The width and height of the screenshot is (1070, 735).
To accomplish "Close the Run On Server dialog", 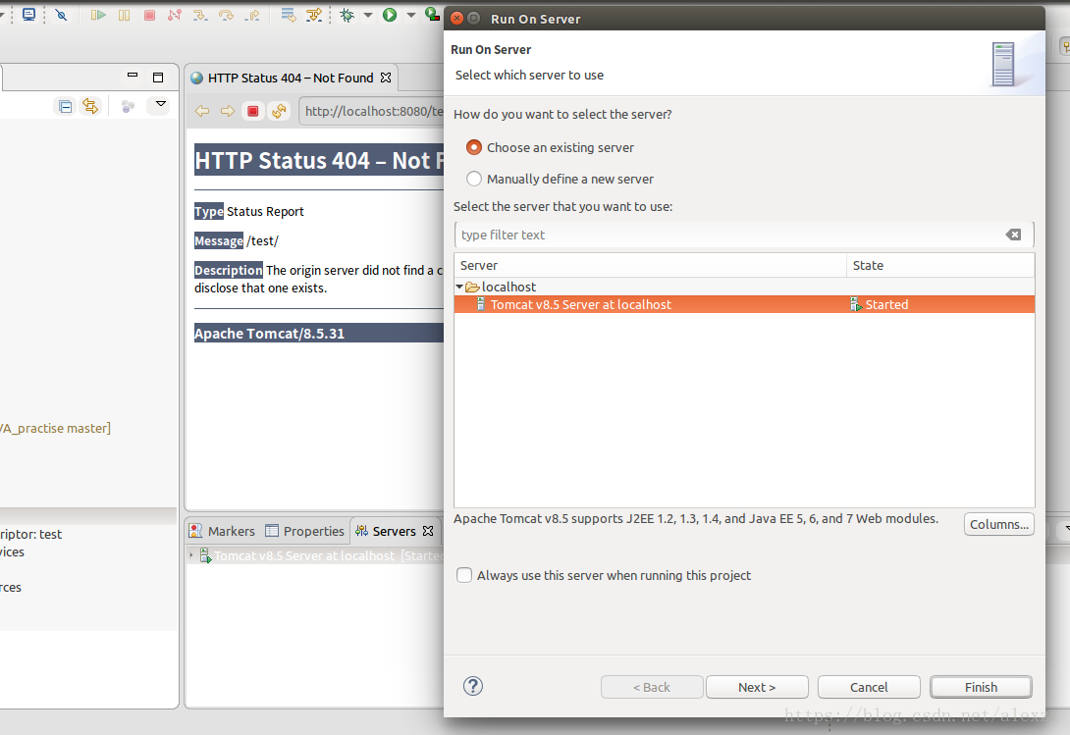I will click(457, 19).
